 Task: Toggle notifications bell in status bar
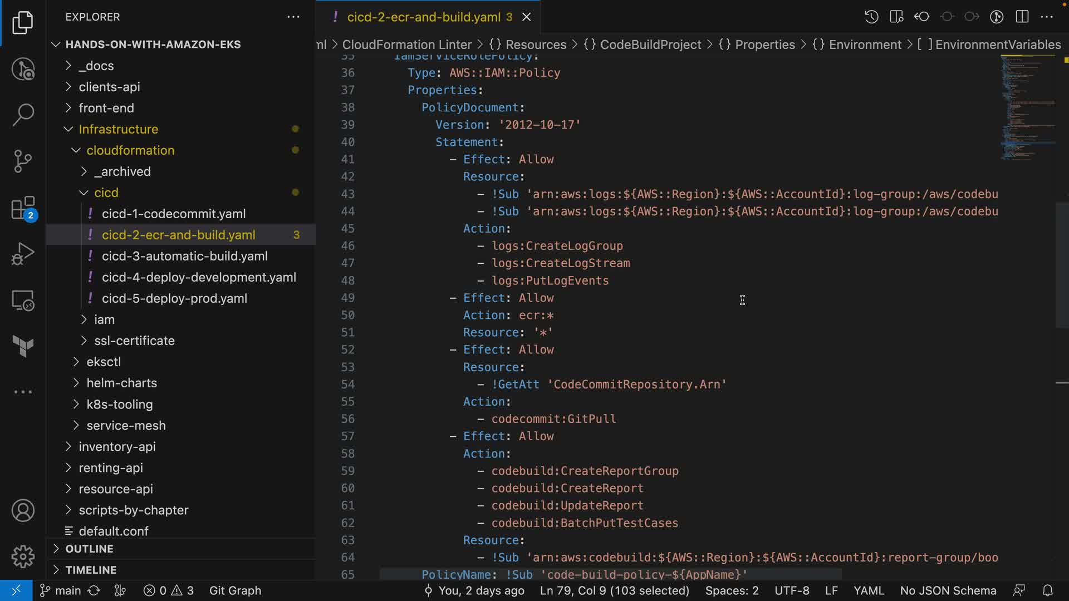(x=1047, y=590)
